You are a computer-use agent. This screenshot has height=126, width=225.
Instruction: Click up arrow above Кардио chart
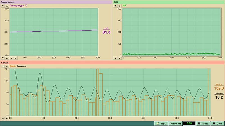[x=7, y=66]
